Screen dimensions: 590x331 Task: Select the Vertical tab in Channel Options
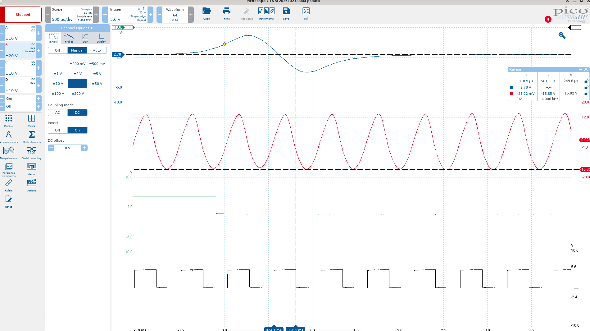(53, 38)
